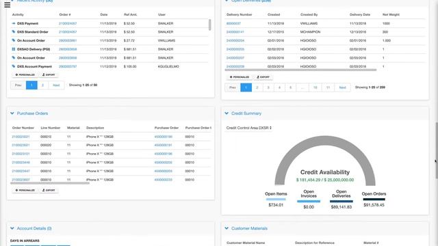Personalize the Open Deliveries table

tap(240, 77)
